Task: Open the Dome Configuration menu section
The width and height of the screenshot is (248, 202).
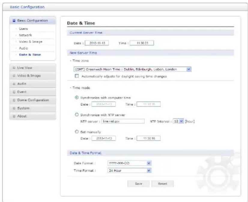Action: coord(33,100)
